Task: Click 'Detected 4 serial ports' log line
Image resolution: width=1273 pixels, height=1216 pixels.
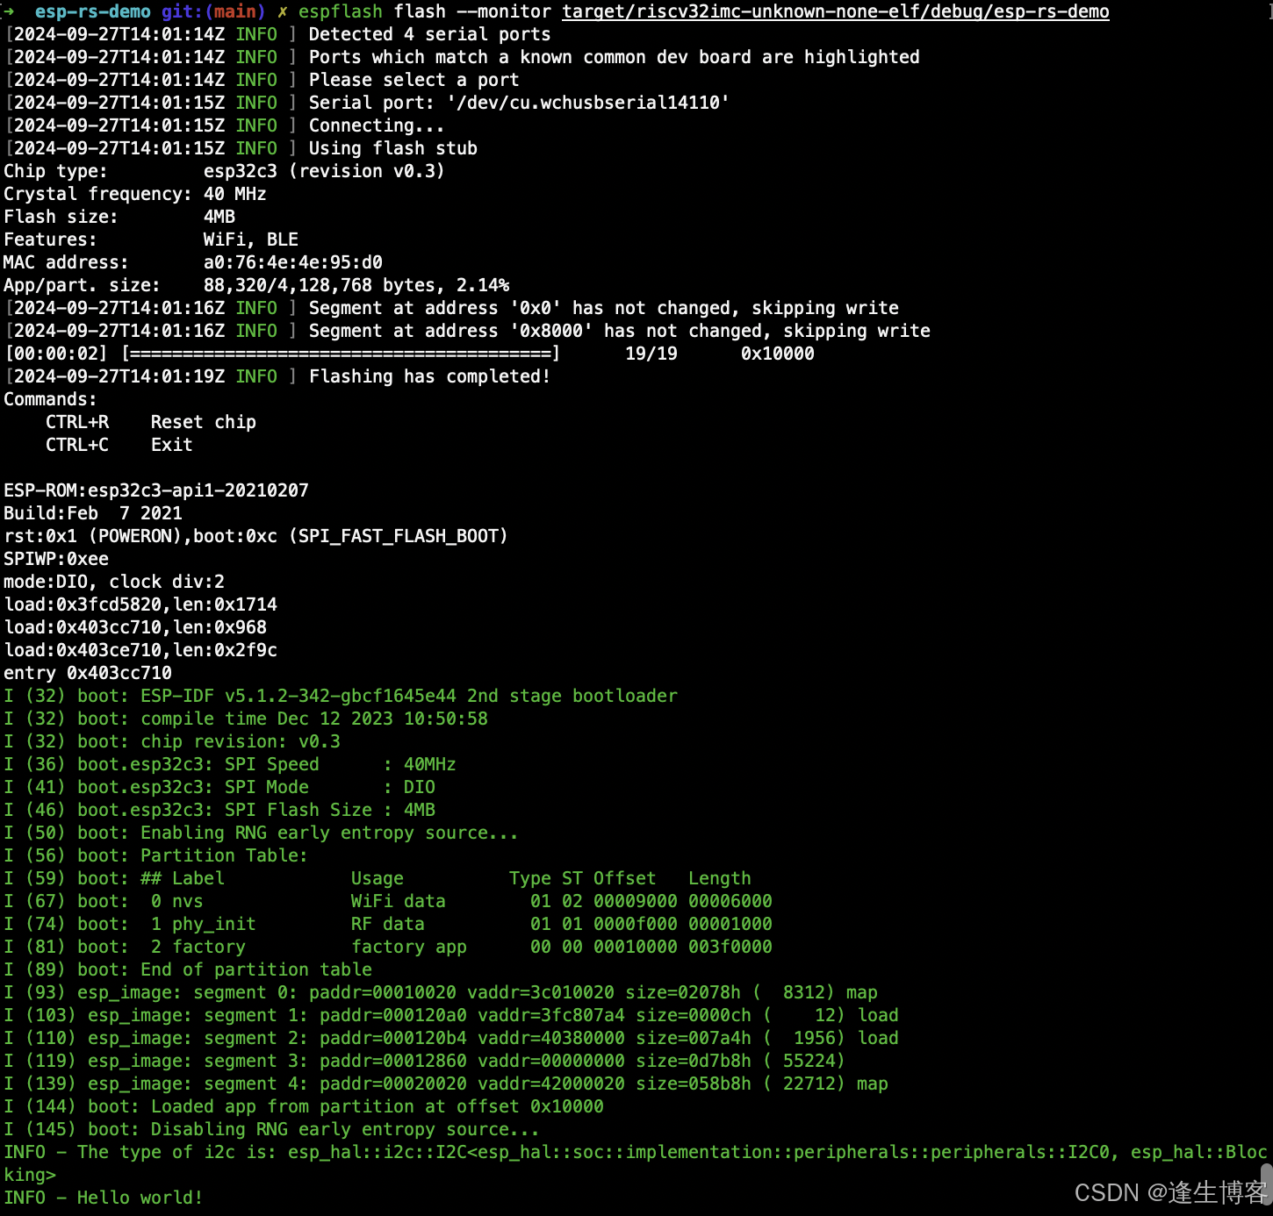Action: 429,34
